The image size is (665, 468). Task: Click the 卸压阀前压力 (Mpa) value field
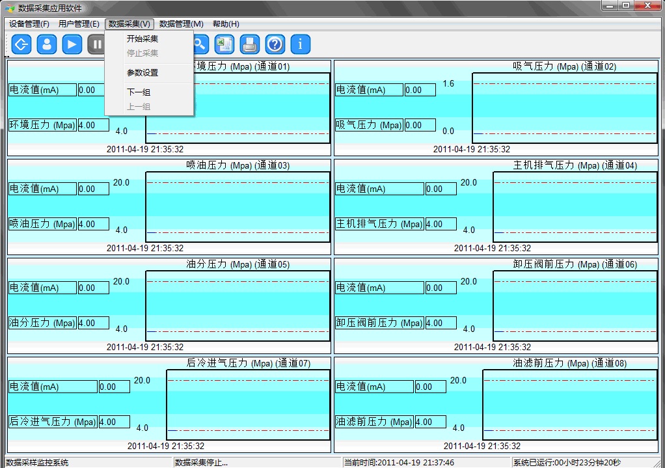(441, 323)
